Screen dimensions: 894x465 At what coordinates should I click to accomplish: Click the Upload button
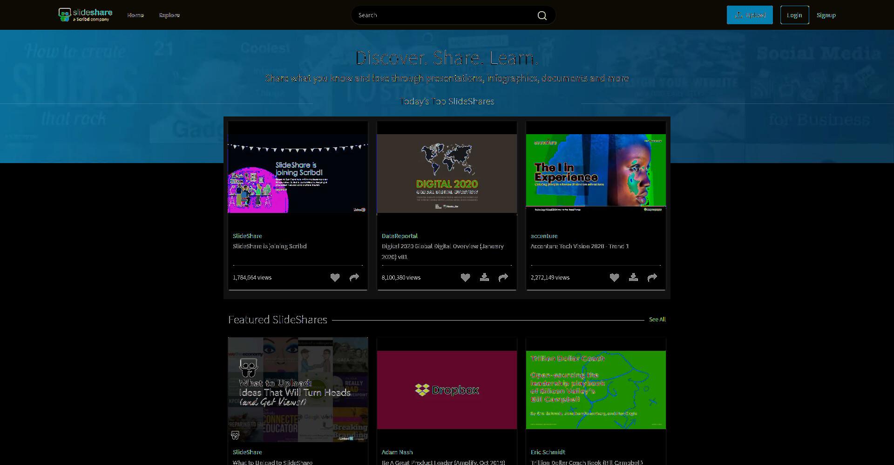tap(750, 15)
